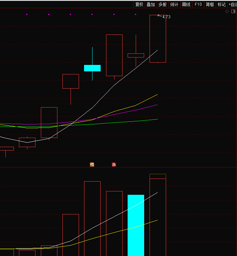Open the F10 company info page
237x256 pixels.
pos(198,4)
